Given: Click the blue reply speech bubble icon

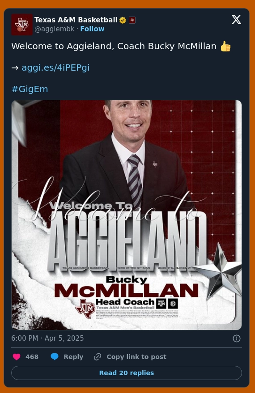Looking at the screenshot, I should pyautogui.click(x=55, y=357).
